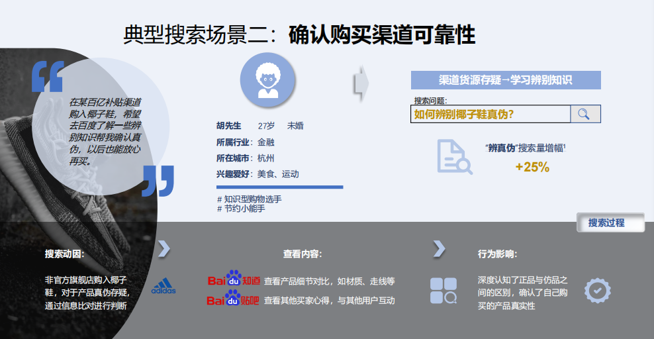The image size is (654, 339).
Task: Click the title 确认购买渠道可靠性
Action: [x=382, y=34]
